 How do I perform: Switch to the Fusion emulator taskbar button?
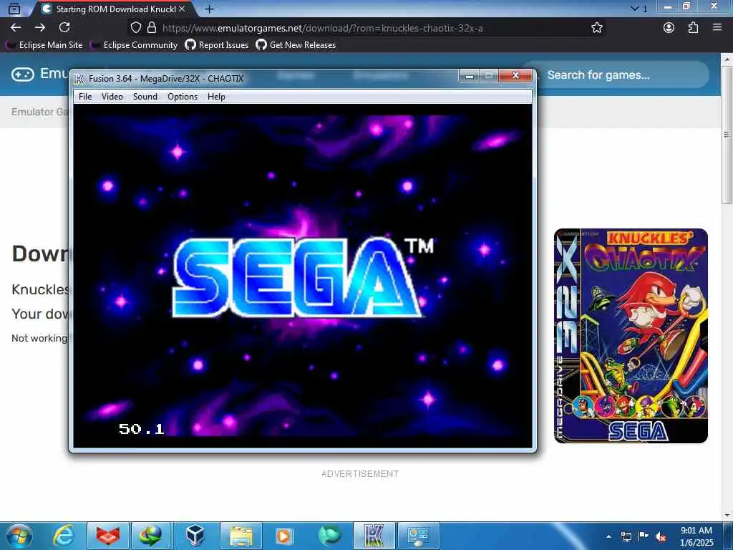tap(374, 536)
